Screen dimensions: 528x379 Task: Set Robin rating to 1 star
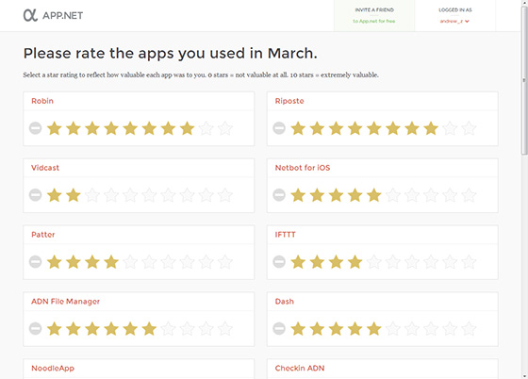[55, 128]
